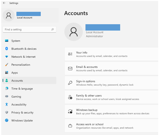This screenshot has width=160, height=135.
Task: Open the Apps category
Action: (x=30, y=73)
